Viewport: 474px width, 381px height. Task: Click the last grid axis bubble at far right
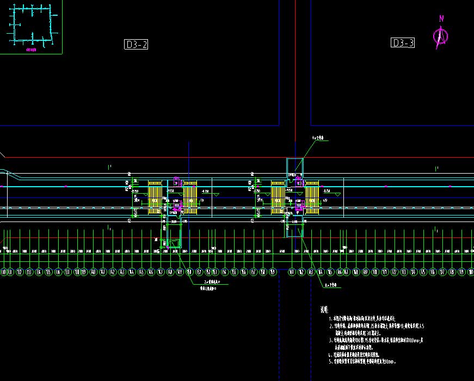pyautogui.click(x=470, y=272)
